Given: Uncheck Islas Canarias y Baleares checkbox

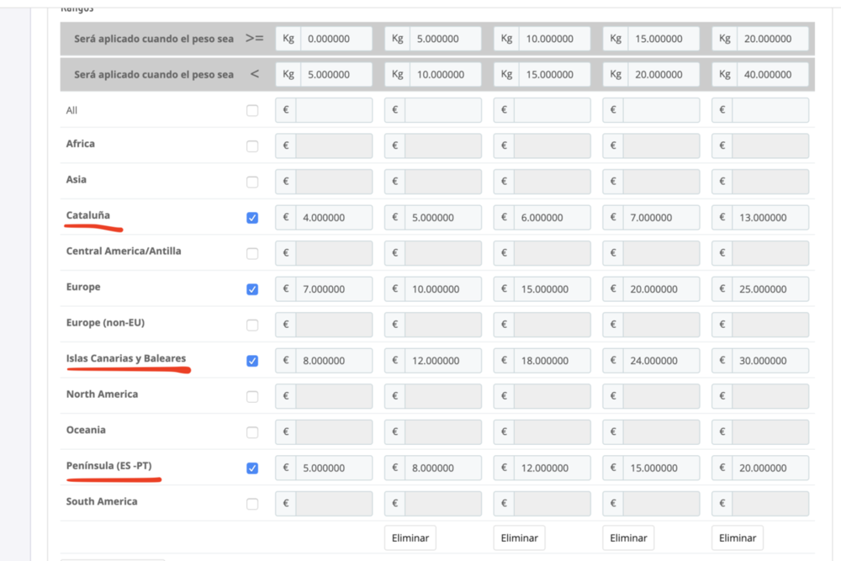Looking at the screenshot, I should click(x=252, y=361).
